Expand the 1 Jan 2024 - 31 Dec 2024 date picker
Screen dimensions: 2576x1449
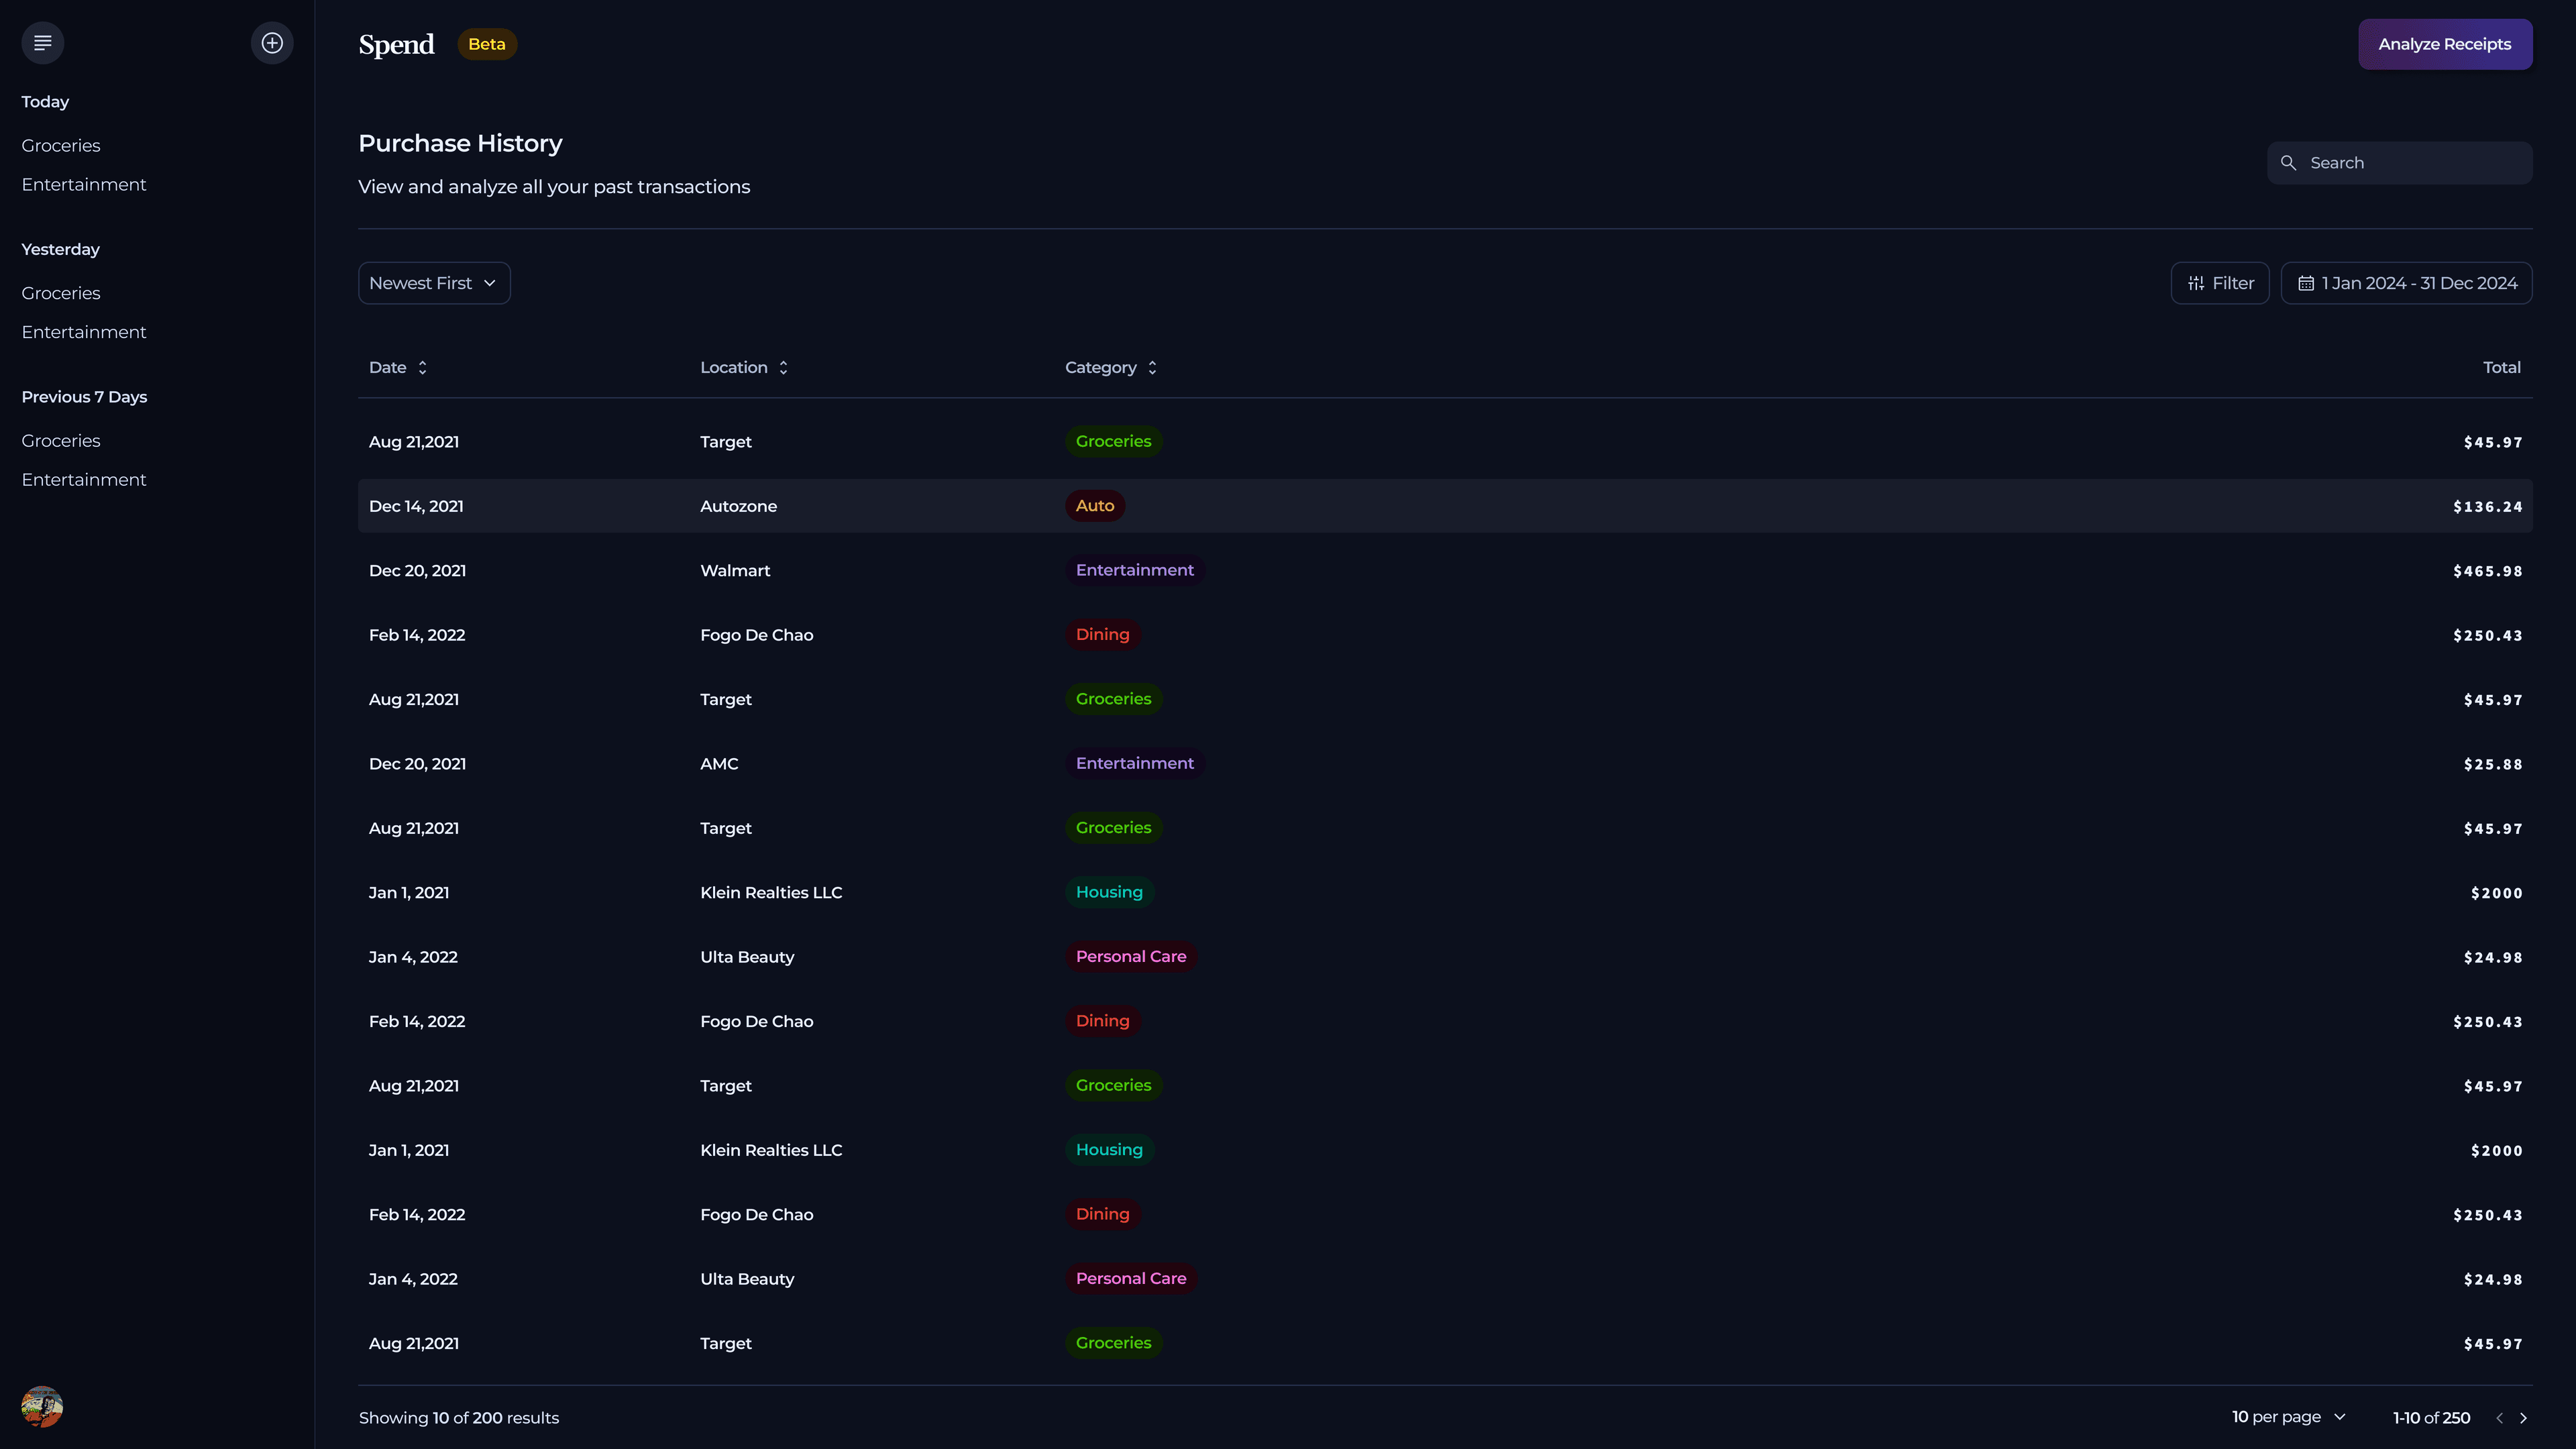(x=2407, y=283)
